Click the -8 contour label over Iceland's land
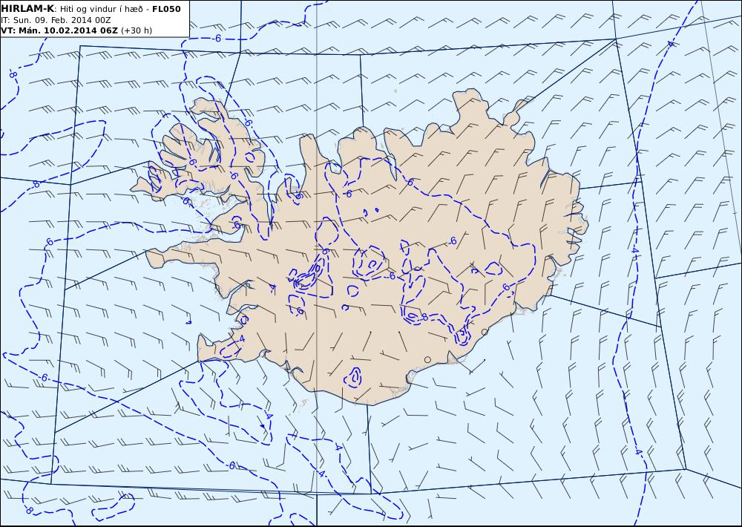Viewport: 742px width, 527px height. (424, 317)
